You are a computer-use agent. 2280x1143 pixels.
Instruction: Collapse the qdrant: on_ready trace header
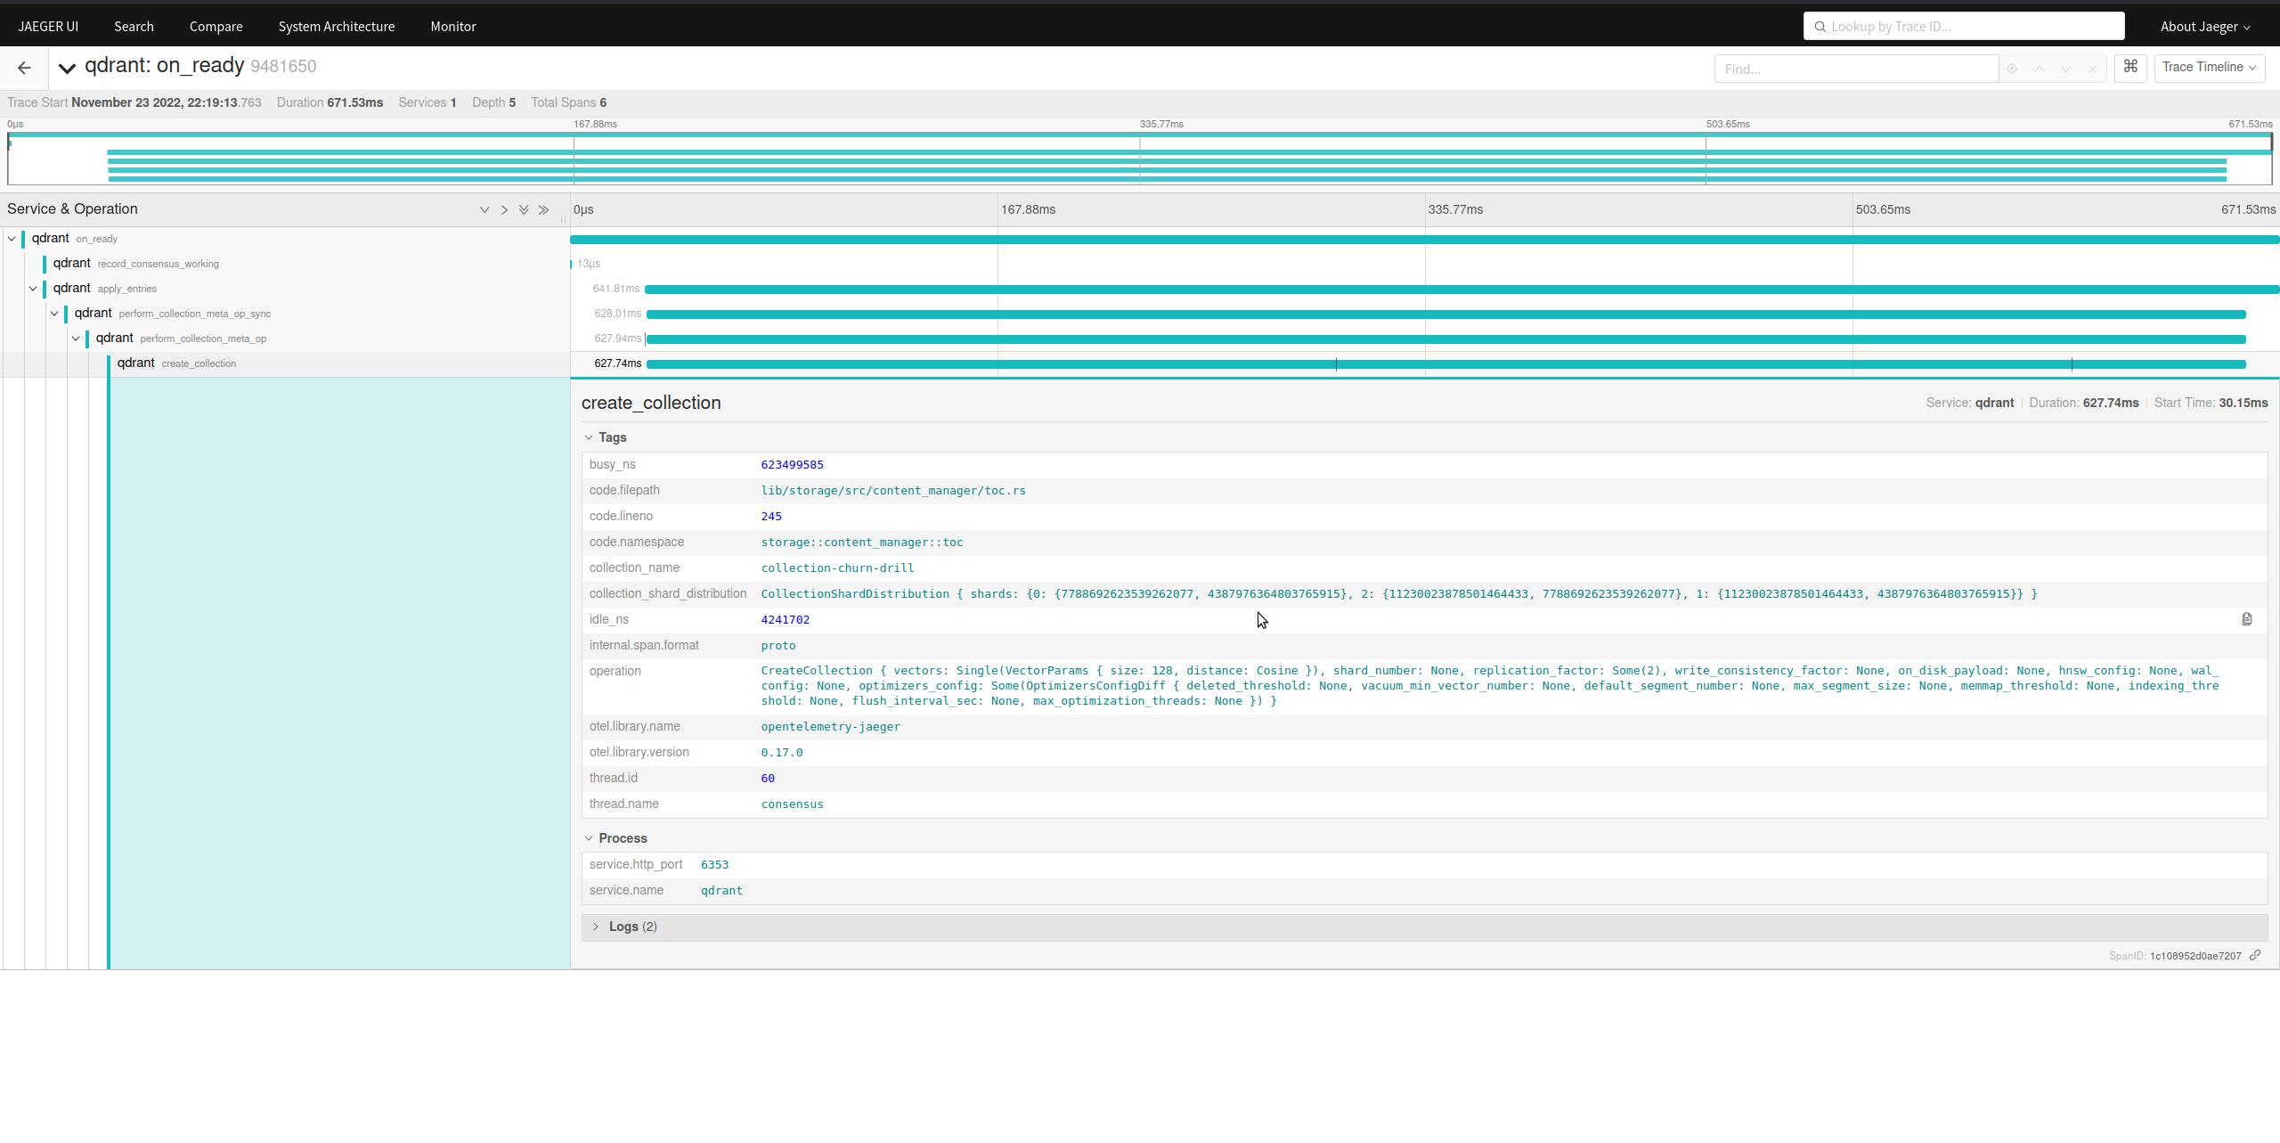point(66,66)
